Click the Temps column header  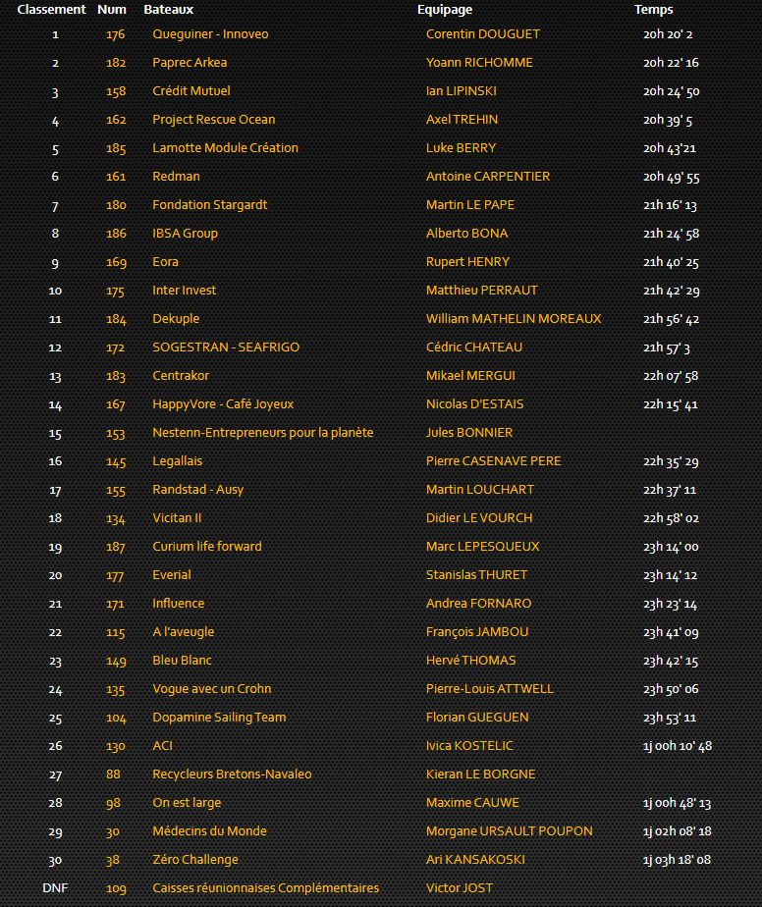[653, 10]
